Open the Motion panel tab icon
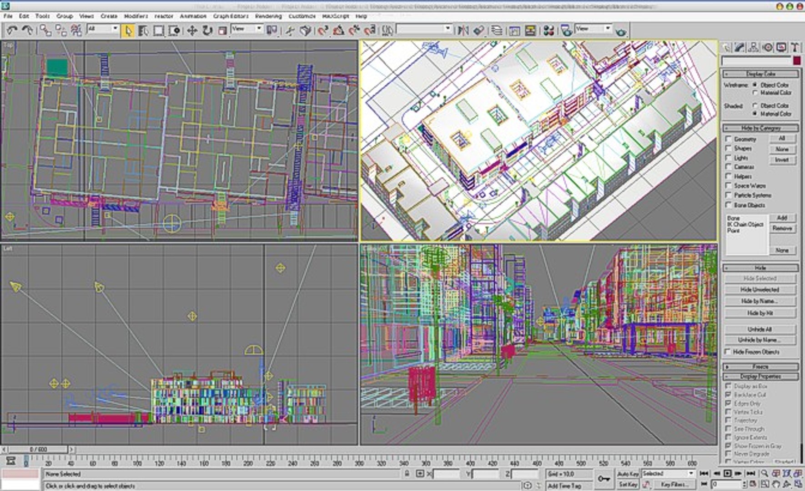Viewport: 805px width, 491px height. pos(768,47)
